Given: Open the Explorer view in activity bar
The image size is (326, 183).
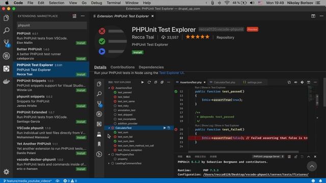Looking at the screenshot, I should tap(6, 18).
